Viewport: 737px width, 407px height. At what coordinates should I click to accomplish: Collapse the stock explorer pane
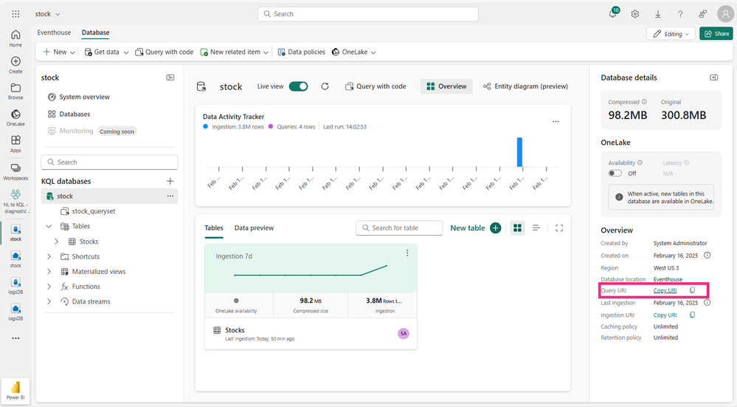(170, 78)
